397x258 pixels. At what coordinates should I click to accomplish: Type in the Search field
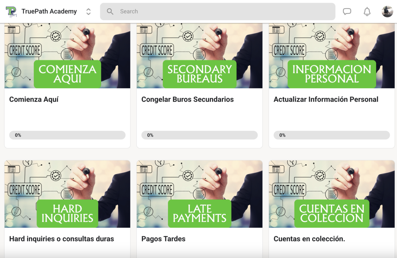click(224, 12)
